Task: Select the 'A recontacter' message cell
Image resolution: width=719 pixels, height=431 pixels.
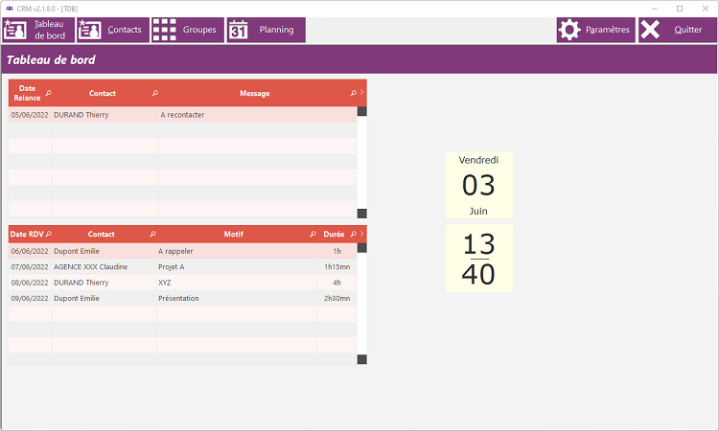Action: click(258, 115)
